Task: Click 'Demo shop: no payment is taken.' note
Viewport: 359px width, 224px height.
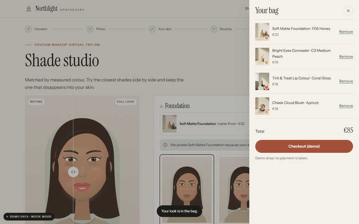Action: point(281,158)
